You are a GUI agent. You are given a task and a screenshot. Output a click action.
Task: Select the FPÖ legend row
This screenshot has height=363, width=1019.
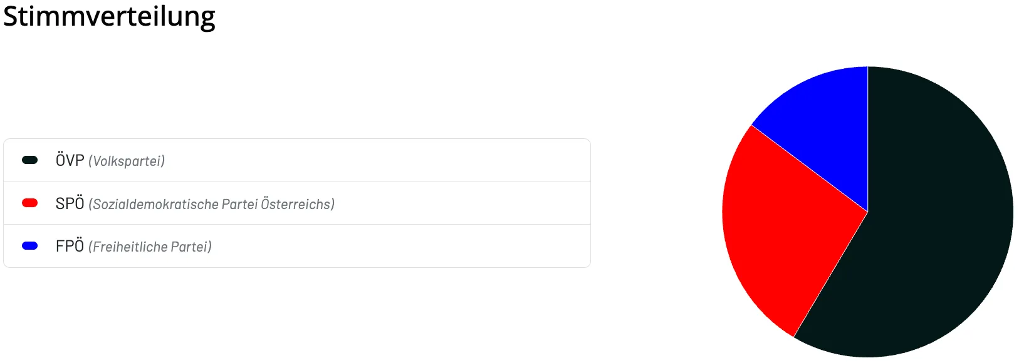pyautogui.click(x=297, y=246)
